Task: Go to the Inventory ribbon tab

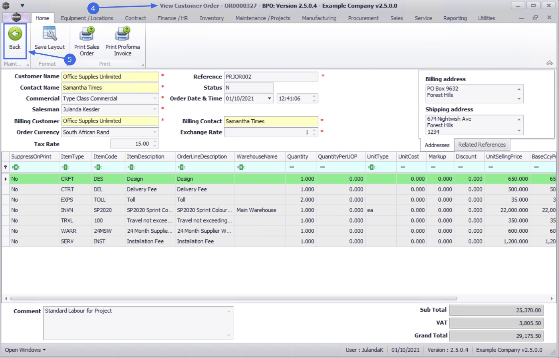Action: [212, 18]
